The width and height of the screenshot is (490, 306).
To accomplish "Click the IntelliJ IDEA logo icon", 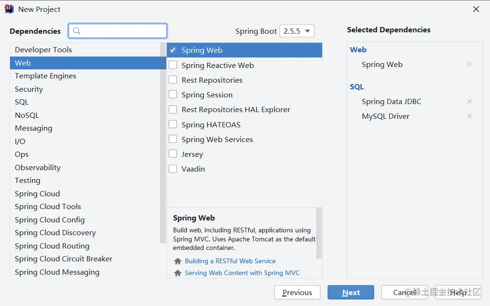I will tap(9, 9).
